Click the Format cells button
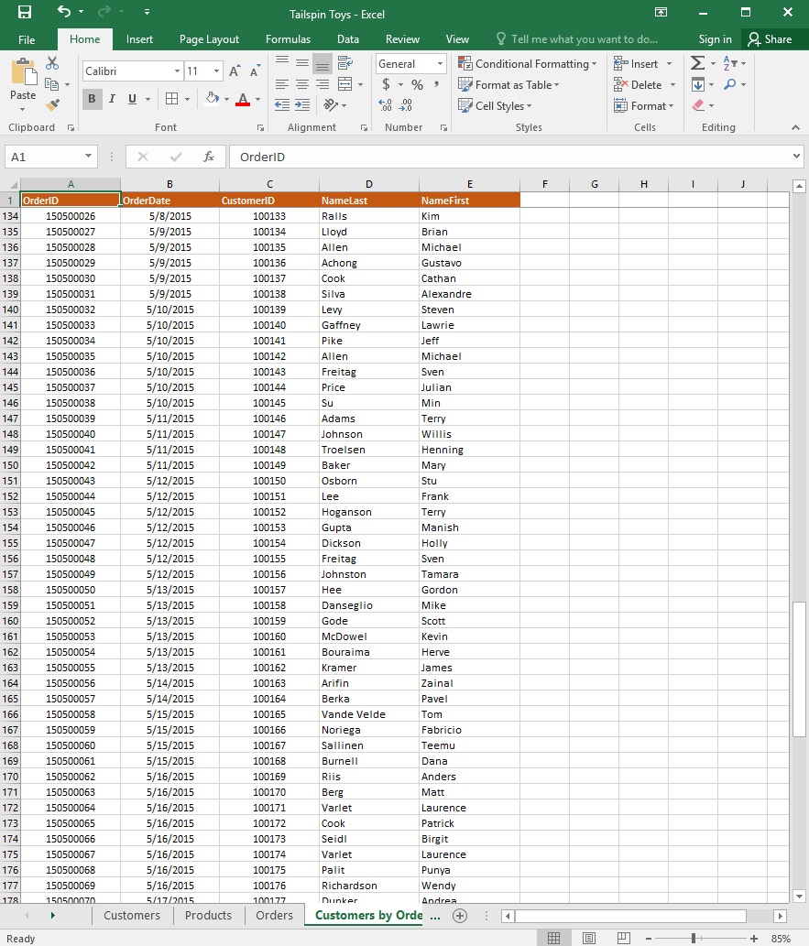This screenshot has width=809, height=946. (x=644, y=106)
